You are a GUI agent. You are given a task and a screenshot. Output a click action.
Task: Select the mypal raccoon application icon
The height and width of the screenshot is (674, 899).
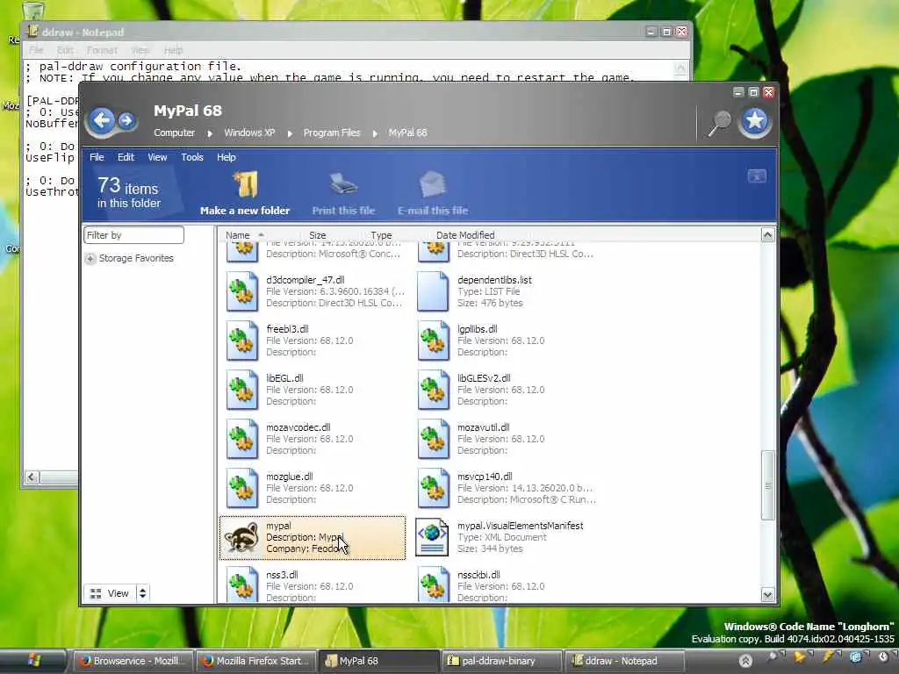point(241,537)
